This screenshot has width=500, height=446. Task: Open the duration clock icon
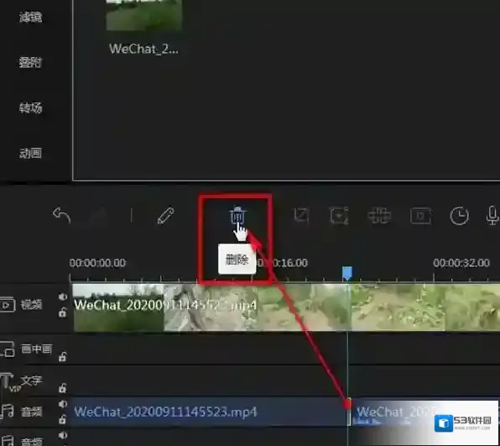click(x=459, y=216)
